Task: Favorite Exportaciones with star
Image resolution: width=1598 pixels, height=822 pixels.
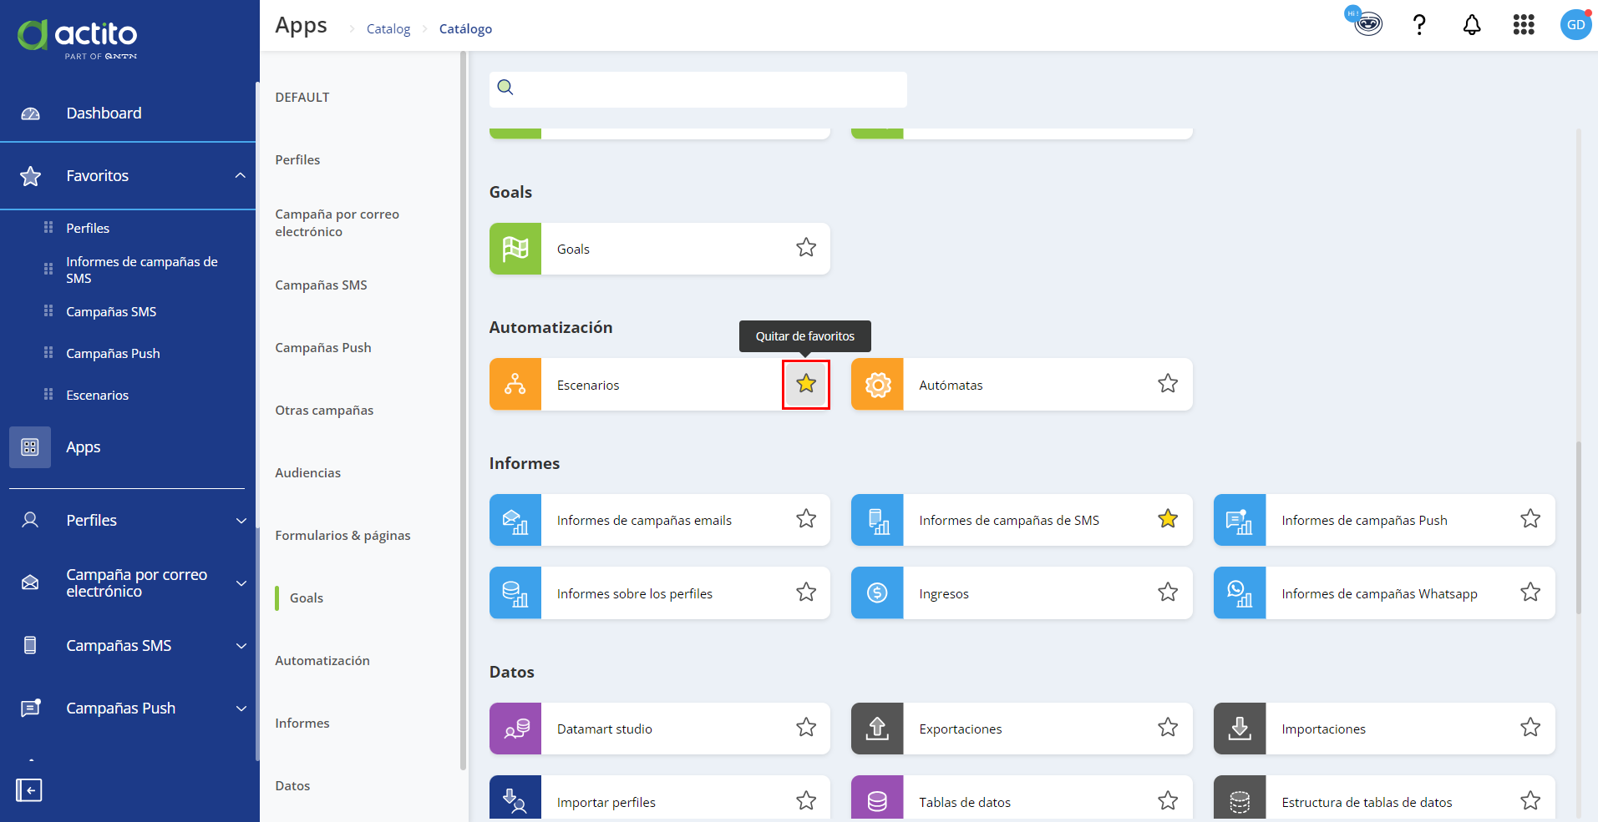Action: pyautogui.click(x=1168, y=727)
